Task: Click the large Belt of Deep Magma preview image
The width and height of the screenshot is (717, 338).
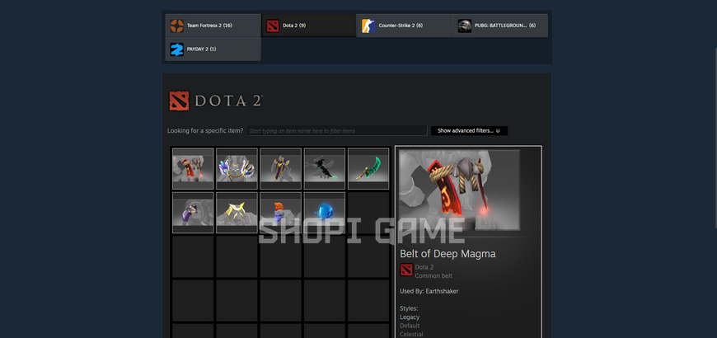Action: tap(459, 190)
